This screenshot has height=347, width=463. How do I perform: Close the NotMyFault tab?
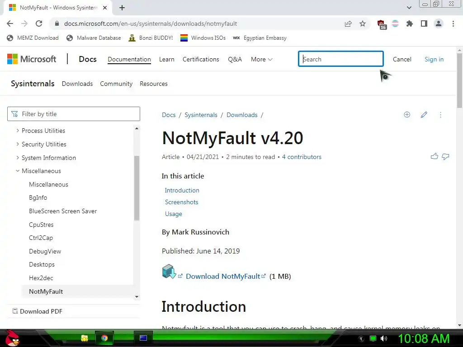105,8
